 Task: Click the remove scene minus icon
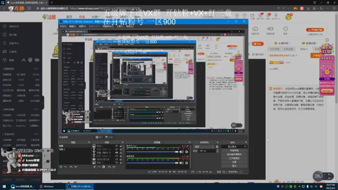click(x=65, y=167)
